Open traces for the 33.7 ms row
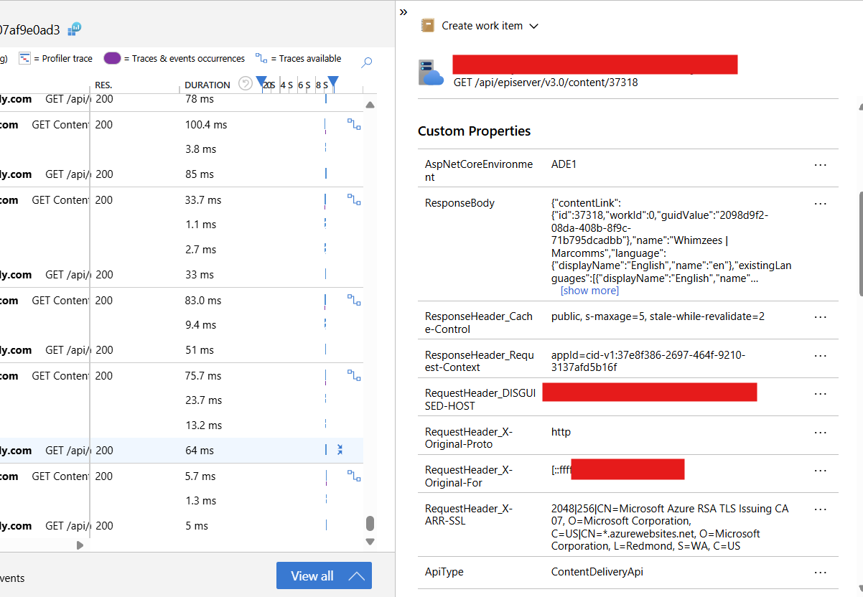Image resolution: width=863 pixels, height=597 pixels. (x=354, y=199)
